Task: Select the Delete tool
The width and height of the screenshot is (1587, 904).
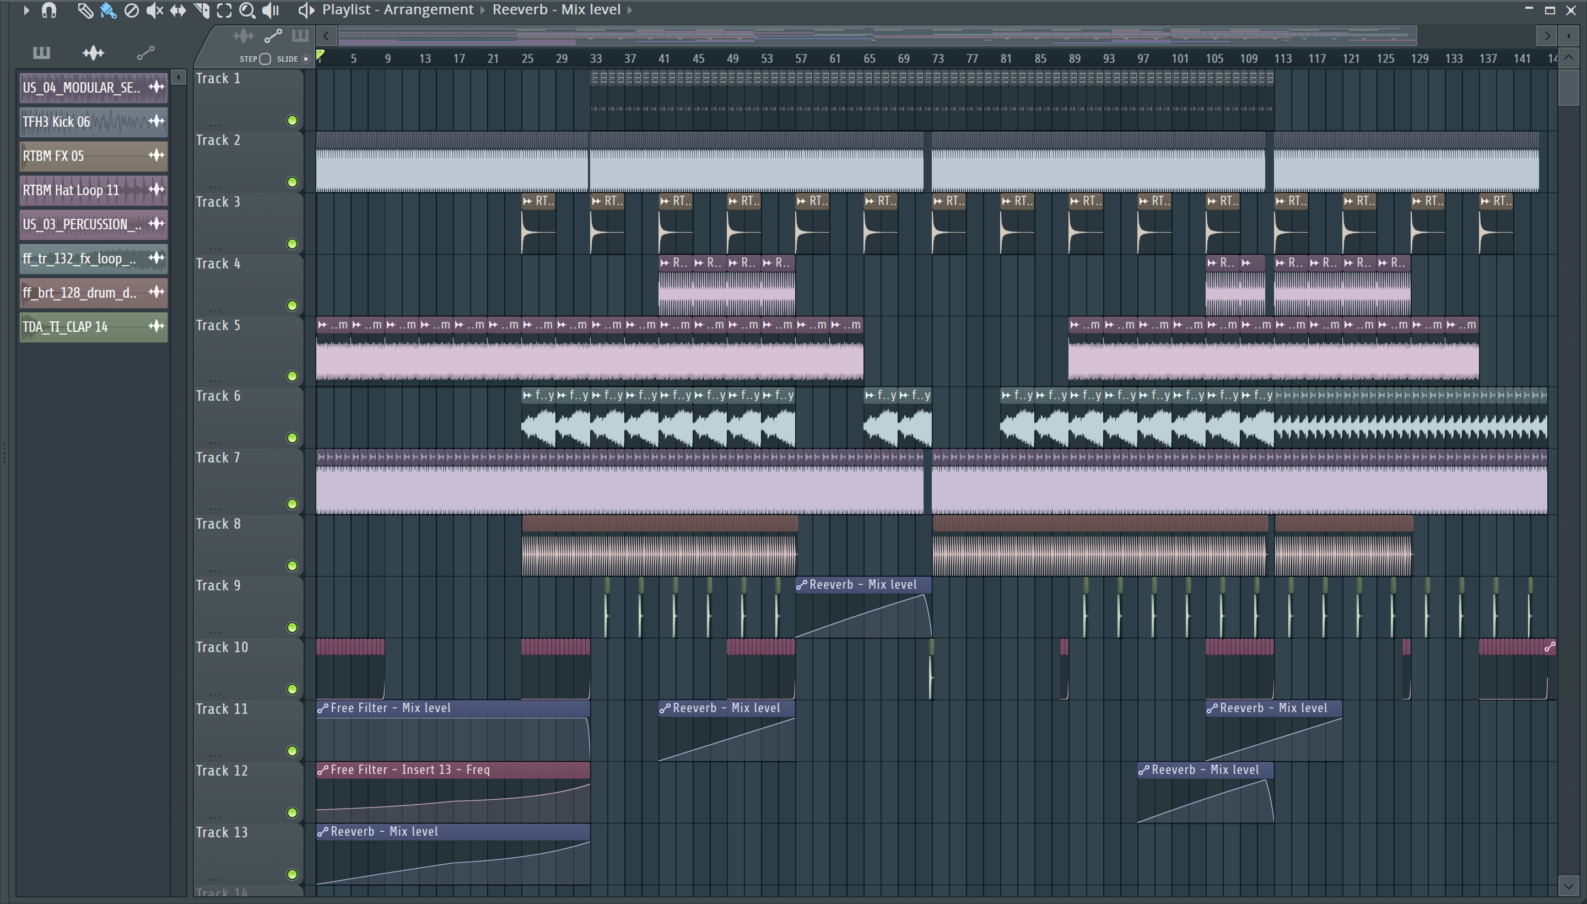Action: 132,10
